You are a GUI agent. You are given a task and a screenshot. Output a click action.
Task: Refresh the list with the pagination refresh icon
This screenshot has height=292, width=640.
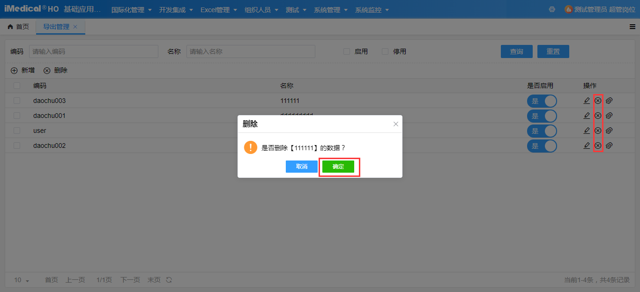click(168, 279)
